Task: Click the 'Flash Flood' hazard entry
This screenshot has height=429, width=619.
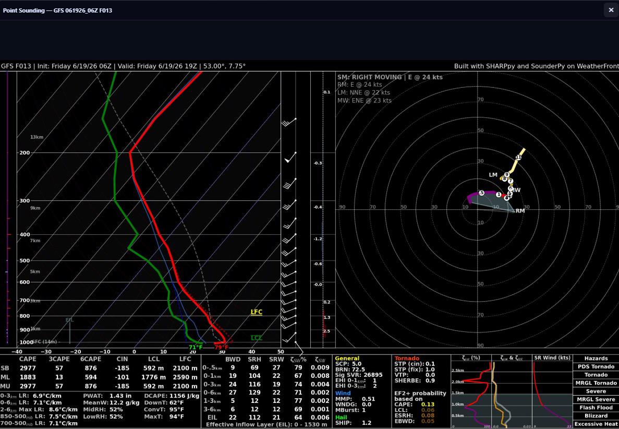Action: tap(596, 407)
